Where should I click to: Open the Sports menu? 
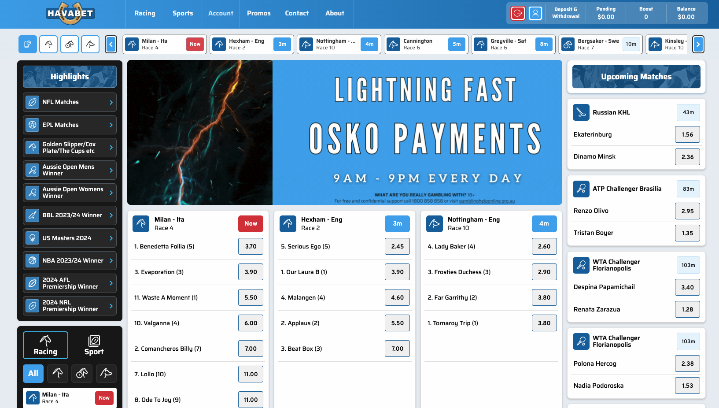(x=183, y=13)
